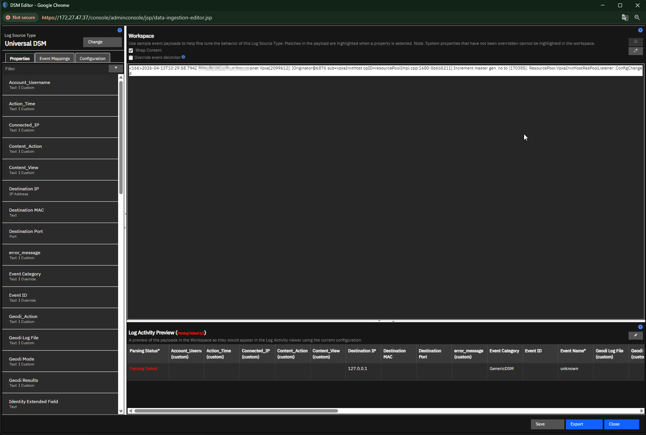Click the properties list vertical scrollbar thumb
This screenshot has height=435, width=646.
pyautogui.click(x=121, y=137)
